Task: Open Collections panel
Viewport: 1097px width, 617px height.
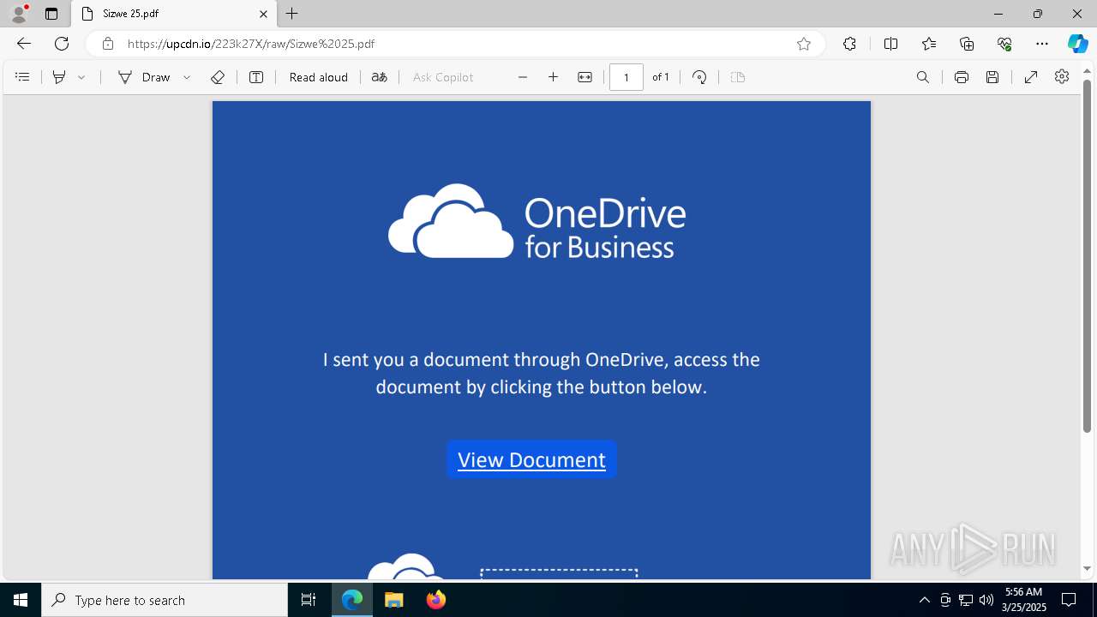Action: coord(967,44)
